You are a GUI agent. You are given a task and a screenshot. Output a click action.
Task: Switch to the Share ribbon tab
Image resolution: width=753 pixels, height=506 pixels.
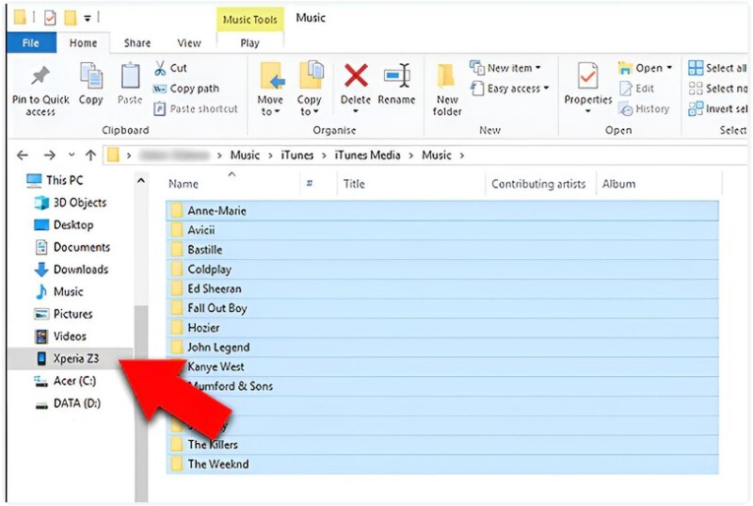pyautogui.click(x=137, y=42)
